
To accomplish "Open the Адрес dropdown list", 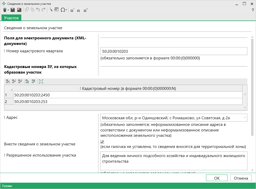I will [245, 117].
